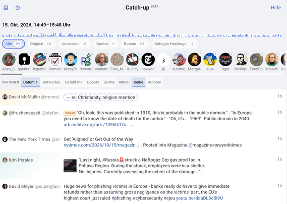Screen dimensions: 287x204
Task: Select the Quotes 9 filter
Action: click(x=106, y=44)
